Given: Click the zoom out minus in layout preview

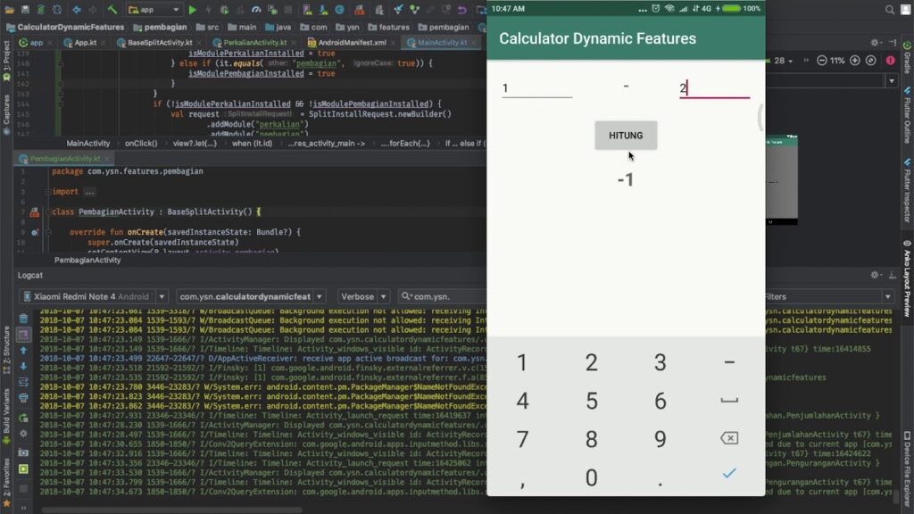Looking at the screenshot, I should (821, 61).
